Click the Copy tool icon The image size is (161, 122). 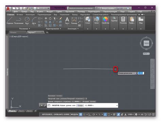tap(46, 22)
